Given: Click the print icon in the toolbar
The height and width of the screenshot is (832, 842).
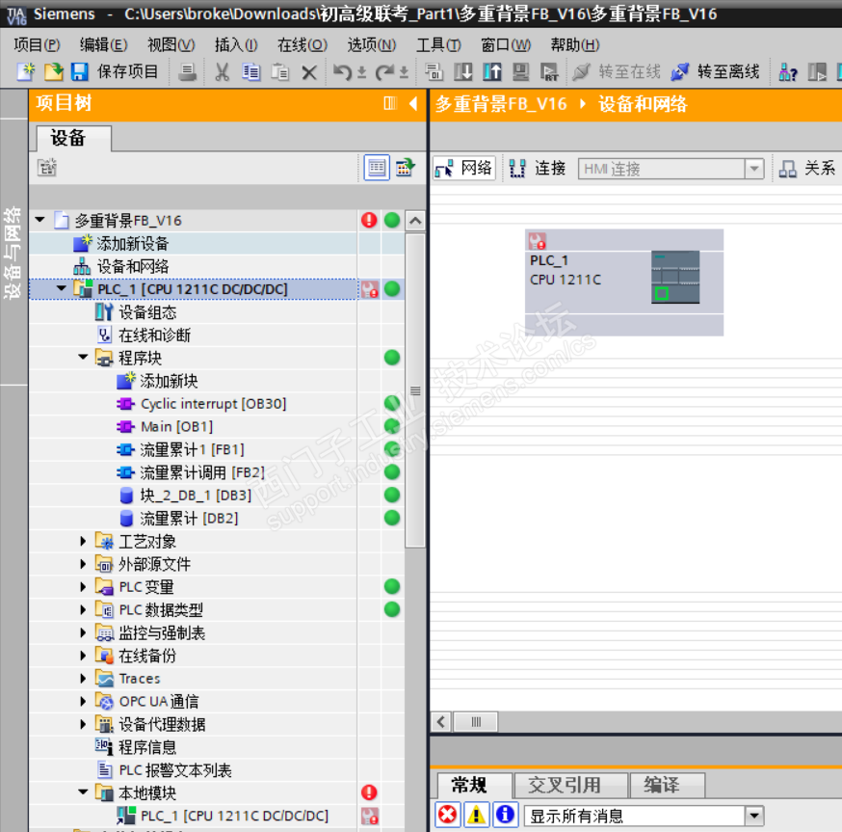Looking at the screenshot, I should (x=187, y=72).
